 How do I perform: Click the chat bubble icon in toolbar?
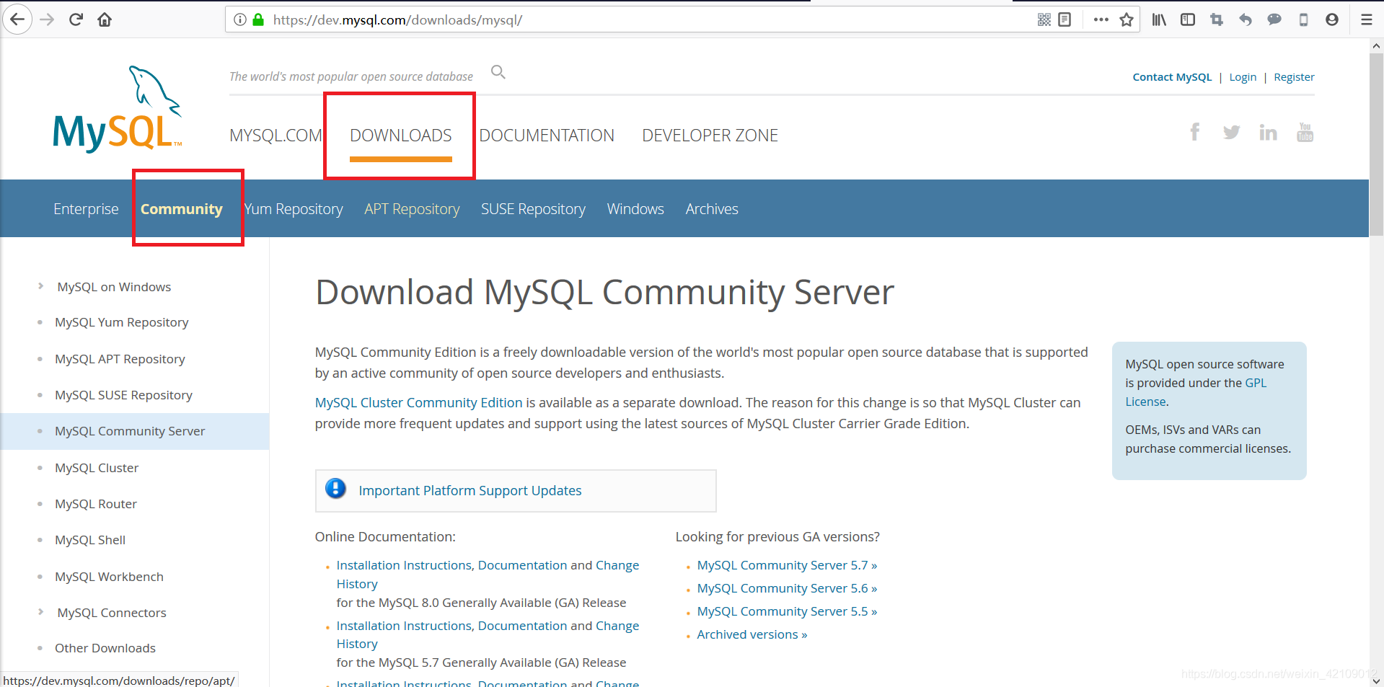[1274, 19]
